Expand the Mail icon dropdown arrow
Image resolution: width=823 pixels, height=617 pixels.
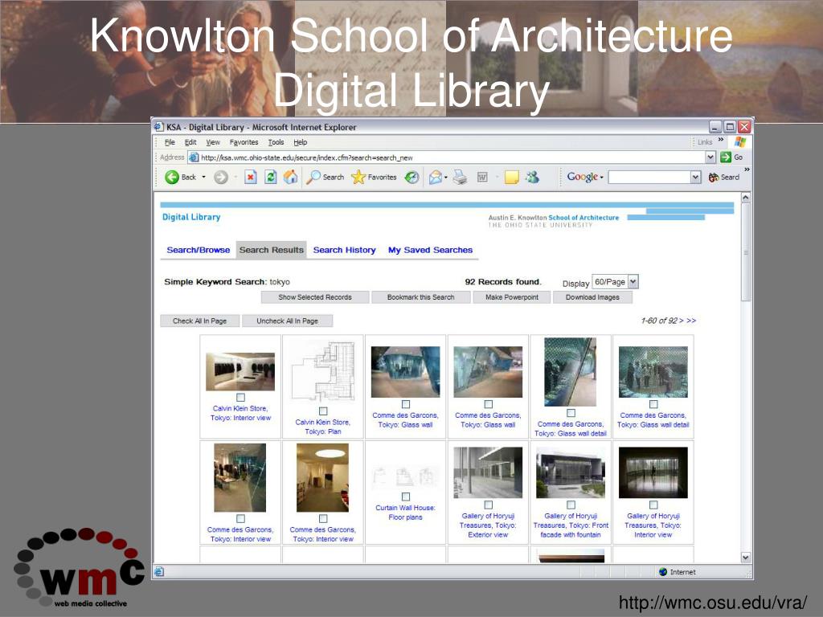445,178
